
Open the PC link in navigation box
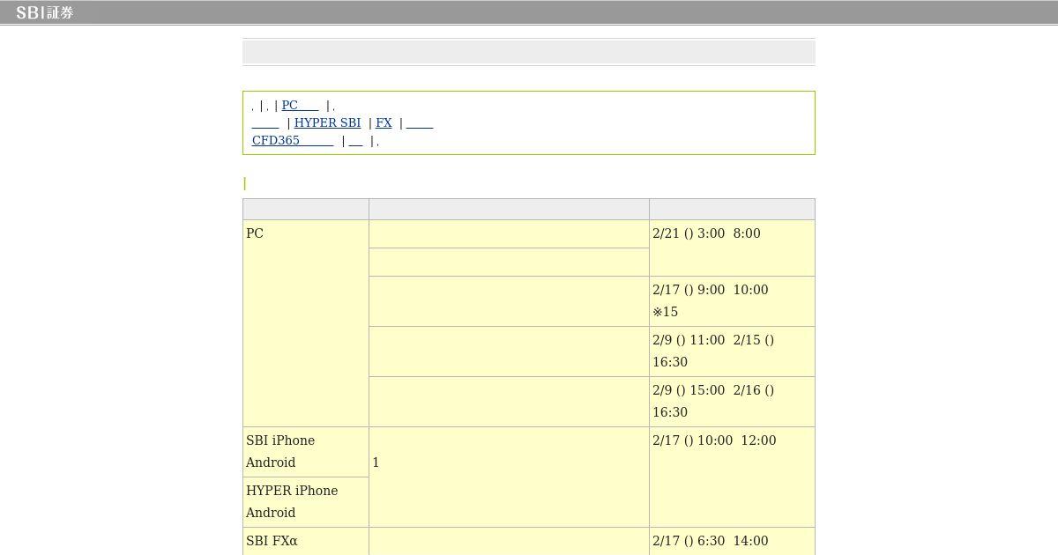pos(300,105)
